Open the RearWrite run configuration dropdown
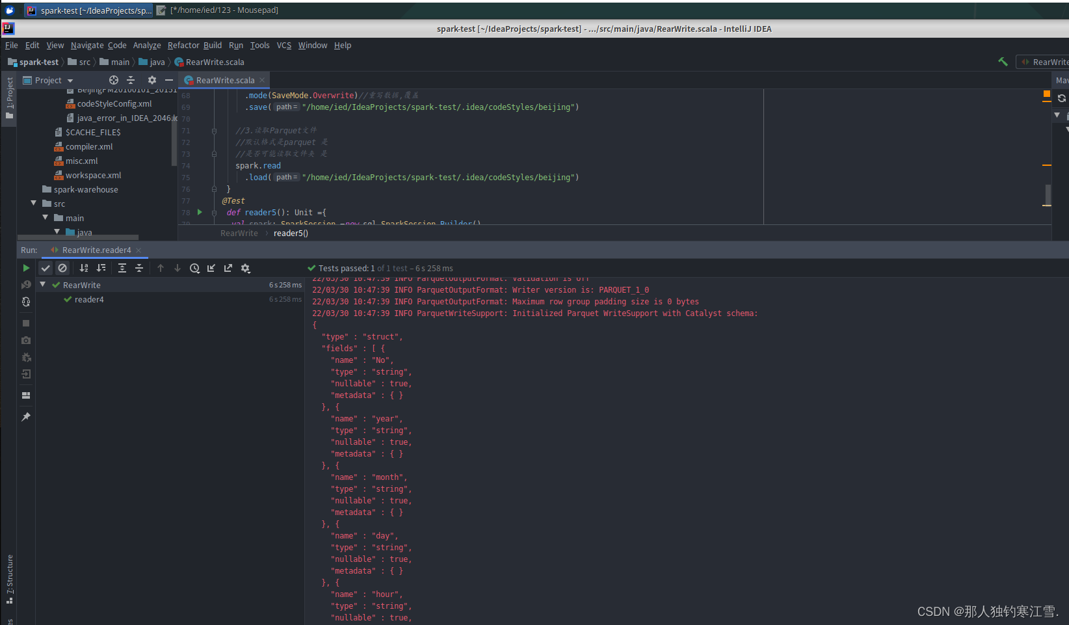 tap(1044, 62)
